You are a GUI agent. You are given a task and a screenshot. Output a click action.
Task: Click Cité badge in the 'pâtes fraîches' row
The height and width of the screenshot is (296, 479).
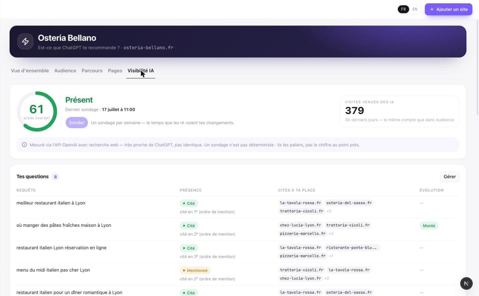click(x=189, y=226)
